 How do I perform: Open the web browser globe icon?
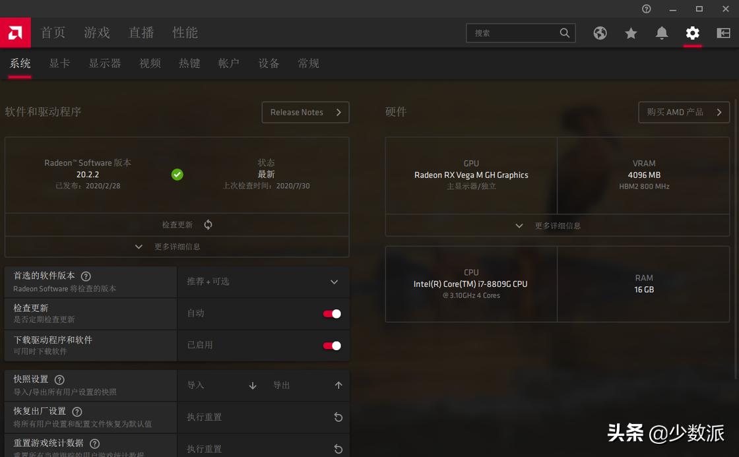(600, 32)
